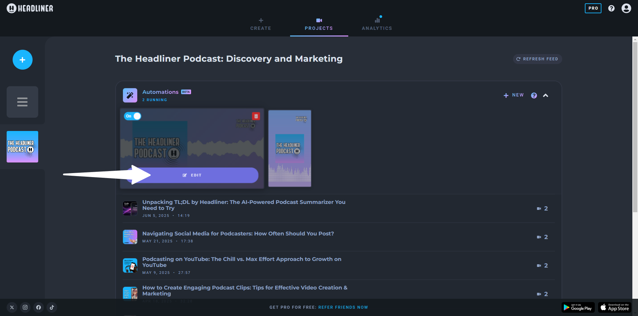Open the Instagram social icon
Screen dimensions: 638x316
pyautogui.click(x=25, y=307)
